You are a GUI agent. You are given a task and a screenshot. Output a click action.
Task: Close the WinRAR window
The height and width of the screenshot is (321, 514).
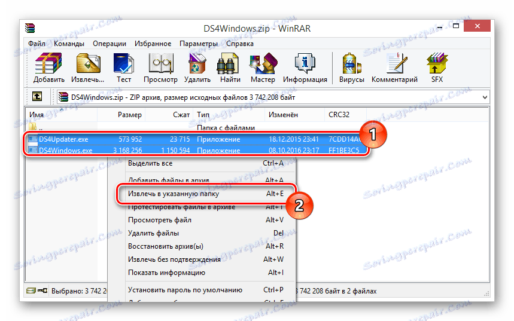point(477,26)
